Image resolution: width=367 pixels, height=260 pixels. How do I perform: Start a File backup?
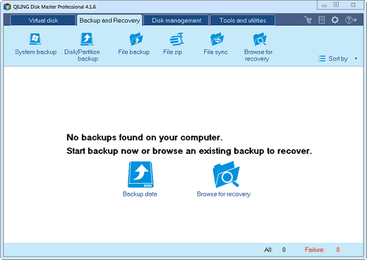(x=134, y=45)
